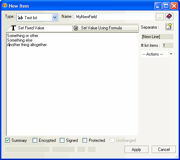180x160 pixels.
Task: Click the [New Line] separator field
Action: click(x=157, y=37)
